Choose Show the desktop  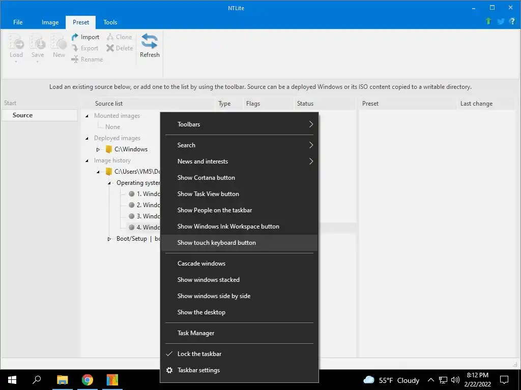239,312
